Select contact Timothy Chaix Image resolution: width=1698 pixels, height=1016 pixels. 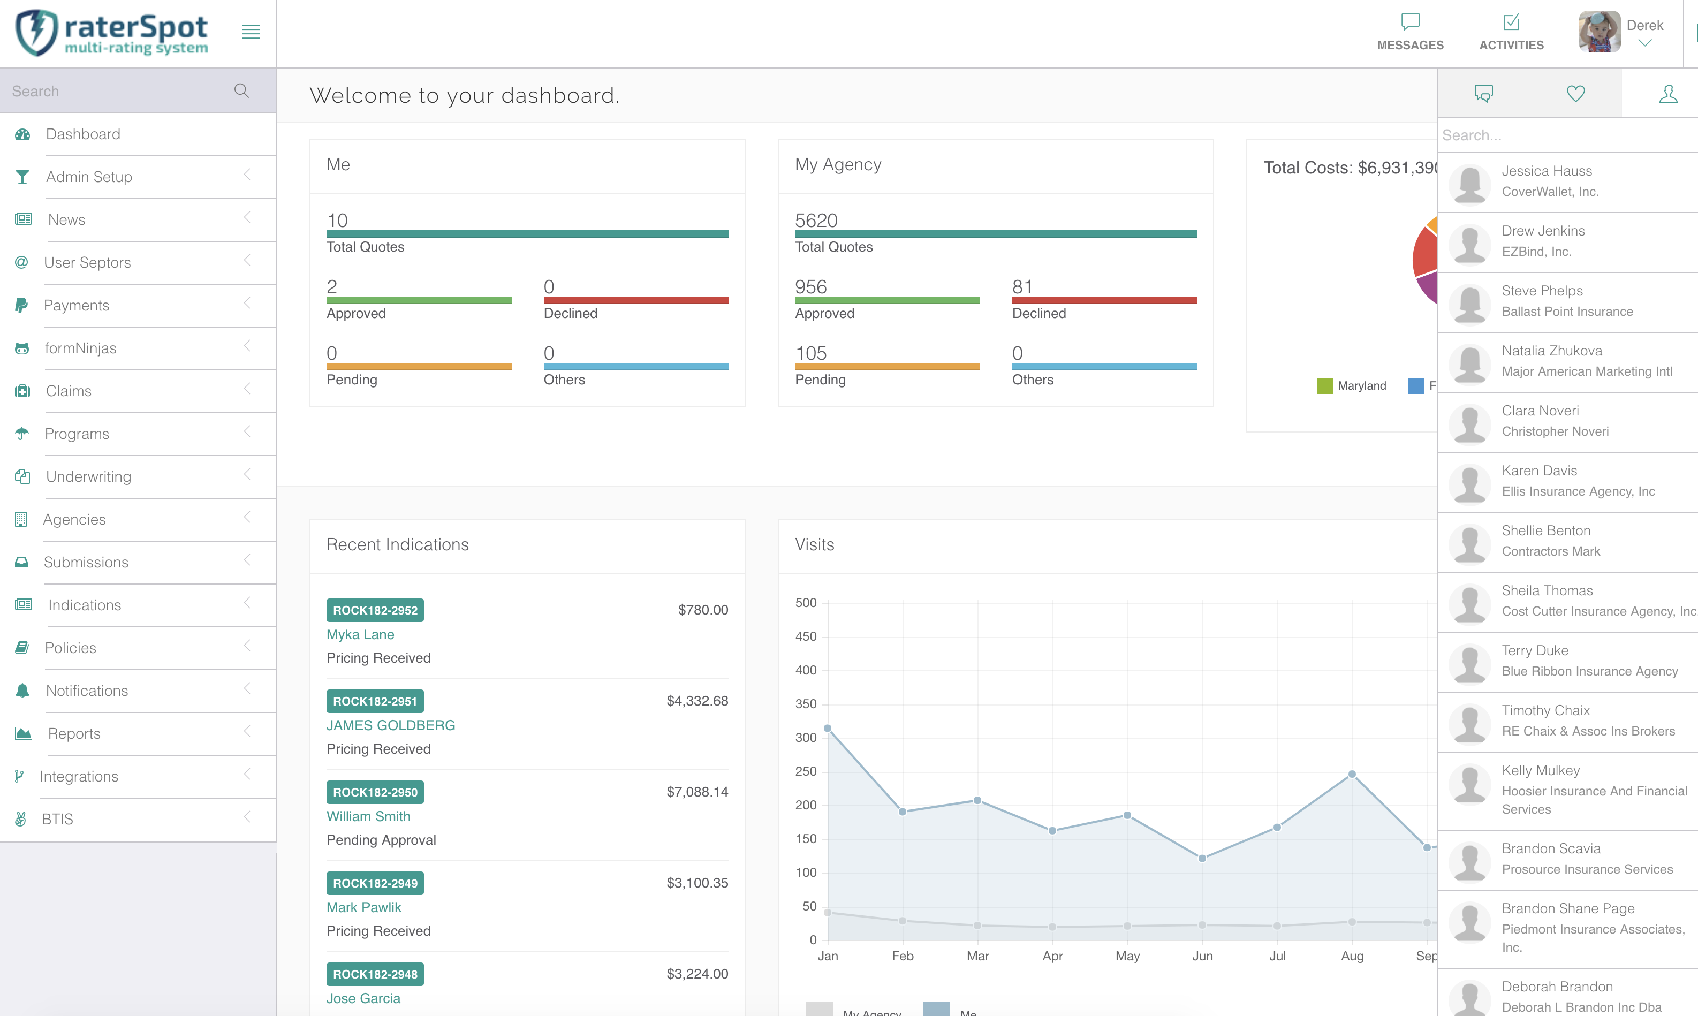[1567, 722]
